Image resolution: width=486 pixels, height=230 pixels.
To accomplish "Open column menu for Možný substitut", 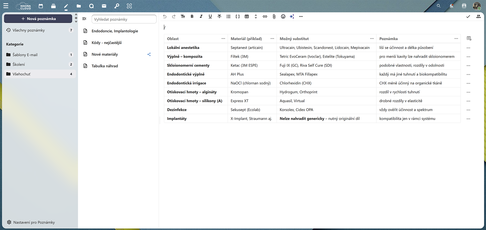I will 372,39.
